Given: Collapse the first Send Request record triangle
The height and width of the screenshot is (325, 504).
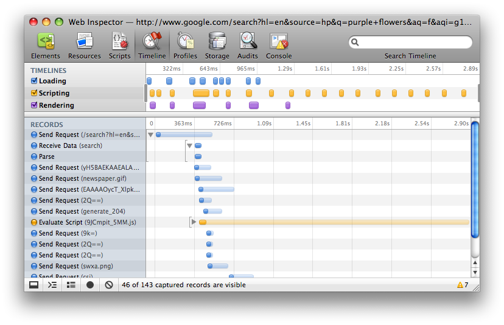Looking at the screenshot, I should [x=150, y=135].
